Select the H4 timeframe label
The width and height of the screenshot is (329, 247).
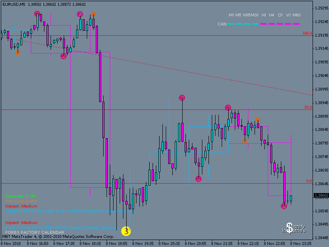tap(271, 15)
